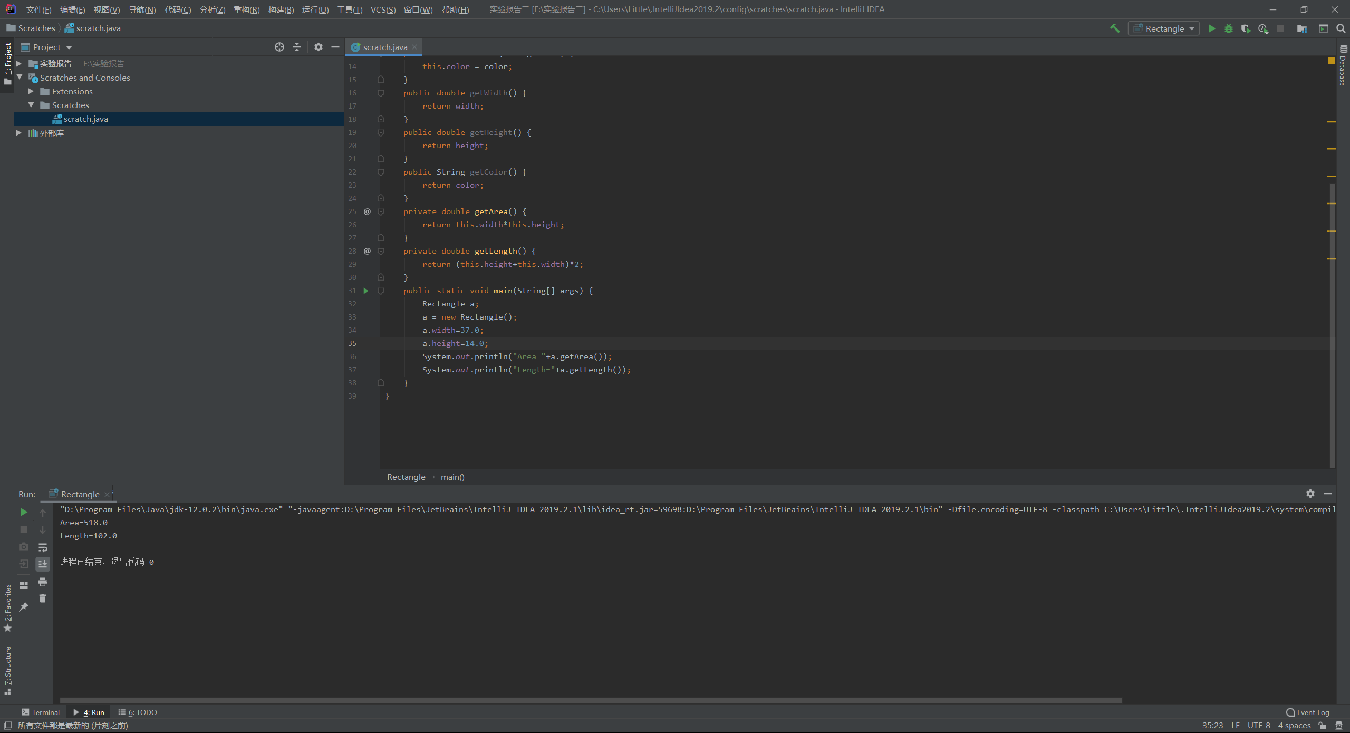This screenshot has height=733, width=1350.
Task: Click the Stop icon in main toolbar
Action: [1280, 28]
